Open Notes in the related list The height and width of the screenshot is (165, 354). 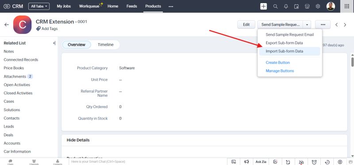(x=9, y=52)
